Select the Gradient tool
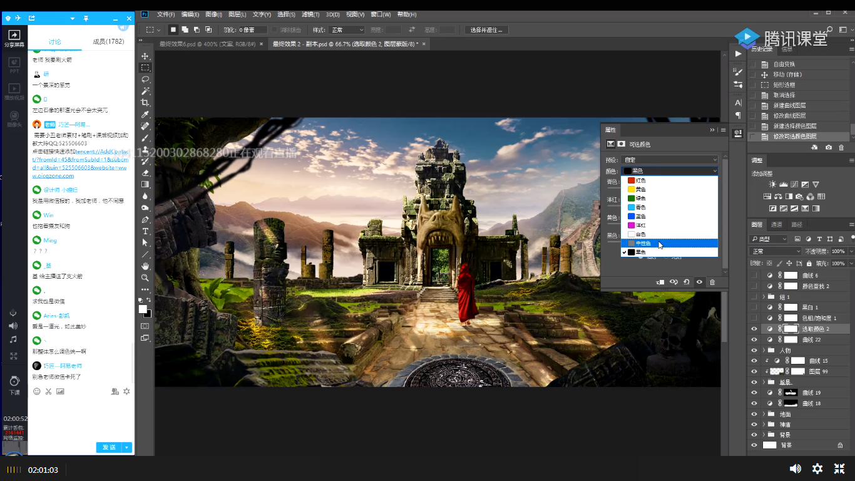Screen dimensions: 855x481 pos(145,185)
